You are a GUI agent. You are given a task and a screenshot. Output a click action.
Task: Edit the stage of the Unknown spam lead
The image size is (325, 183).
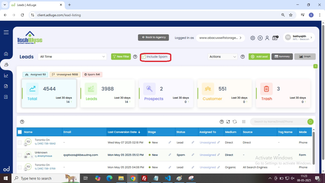[170, 155]
